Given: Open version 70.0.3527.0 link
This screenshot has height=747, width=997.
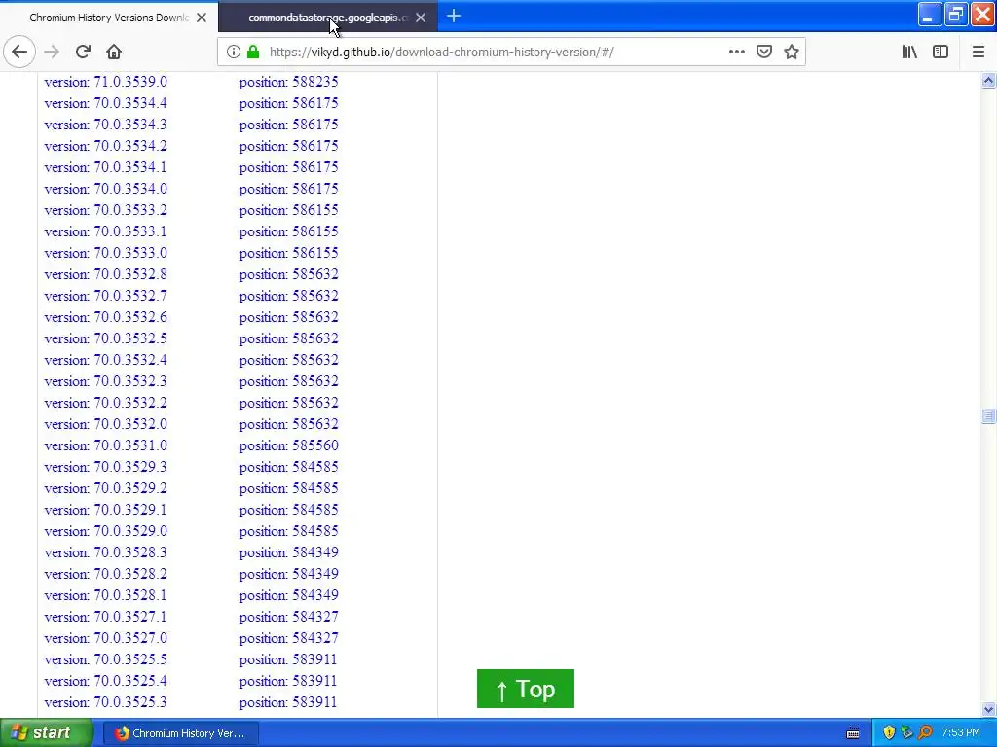Looking at the screenshot, I should [x=105, y=638].
